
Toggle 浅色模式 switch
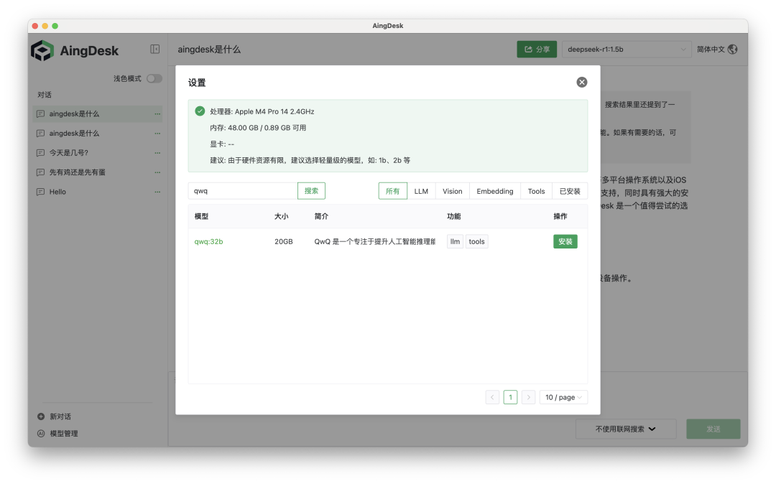tap(154, 79)
